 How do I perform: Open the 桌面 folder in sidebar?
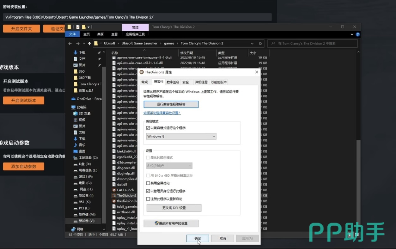pyautogui.click(x=79, y=151)
